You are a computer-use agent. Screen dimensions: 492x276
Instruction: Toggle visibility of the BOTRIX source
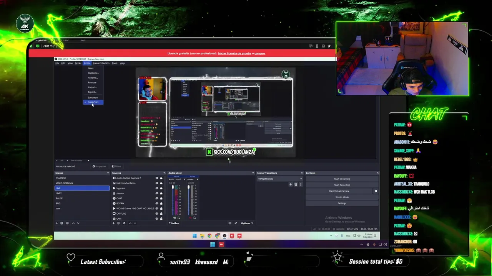pos(156,203)
